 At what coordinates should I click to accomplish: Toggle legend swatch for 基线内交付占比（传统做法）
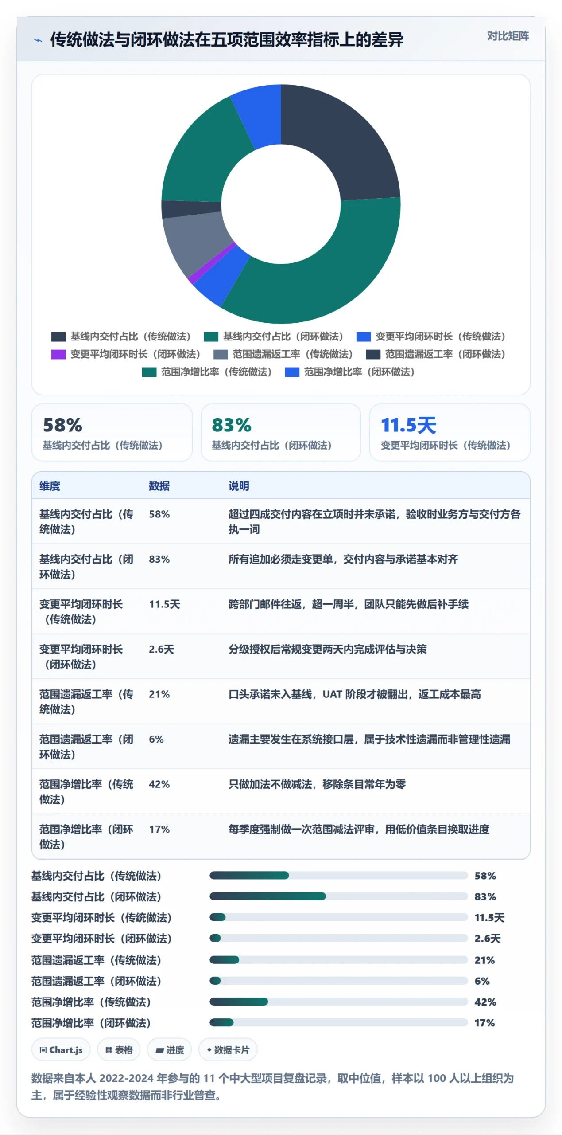pyautogui.click(x=58, y=337)
